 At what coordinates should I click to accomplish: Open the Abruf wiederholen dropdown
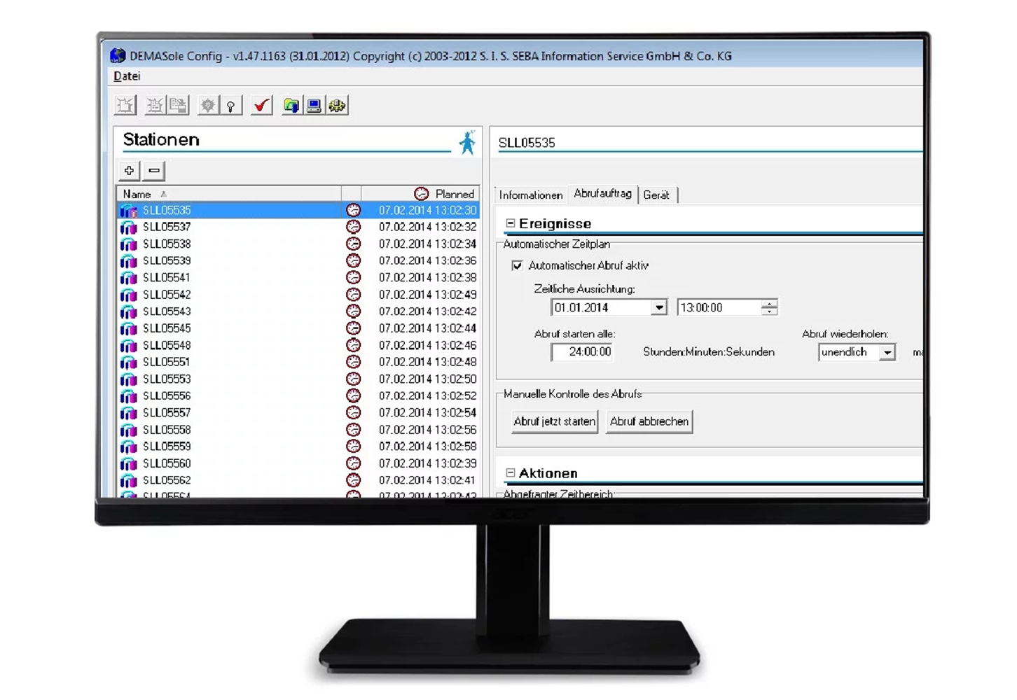(x=887, y=353)
